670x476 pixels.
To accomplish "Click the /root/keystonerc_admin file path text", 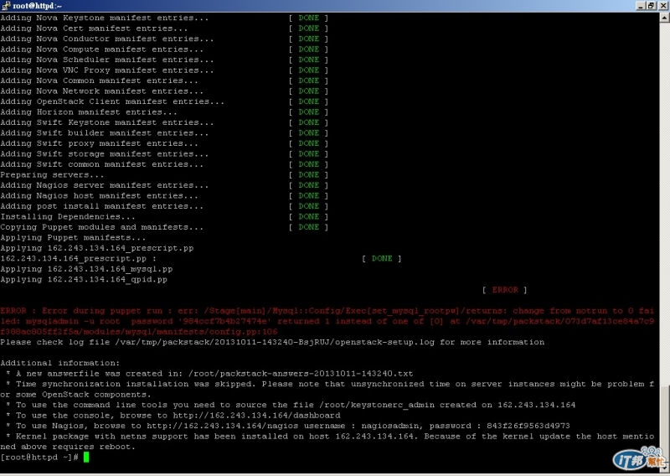I will (x=376, y=405).
